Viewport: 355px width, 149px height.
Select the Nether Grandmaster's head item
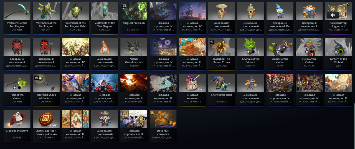point(134,53)
